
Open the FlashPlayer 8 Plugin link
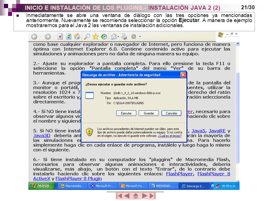pos(79,179)
